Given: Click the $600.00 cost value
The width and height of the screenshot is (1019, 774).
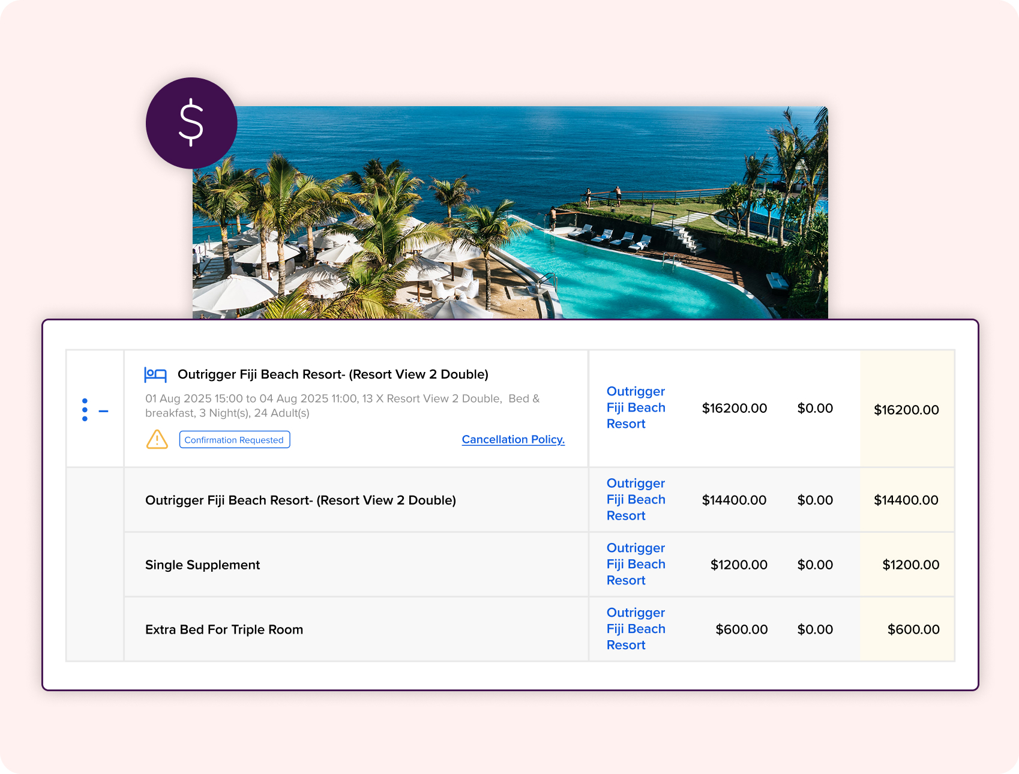Looking at the screenshot, I should [x=742, y=629].
